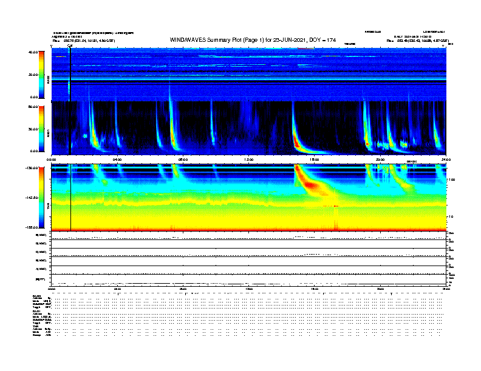Viewport: 481px width, 371px height.
Task: Click the Cal marker label above RAD2 panel
Action: click(70, 45)
